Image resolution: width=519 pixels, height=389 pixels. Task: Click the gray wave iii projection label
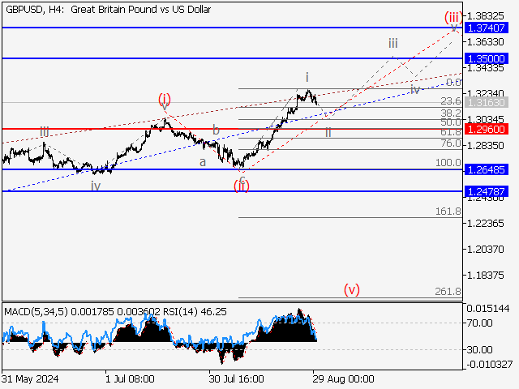click(392, 43)
